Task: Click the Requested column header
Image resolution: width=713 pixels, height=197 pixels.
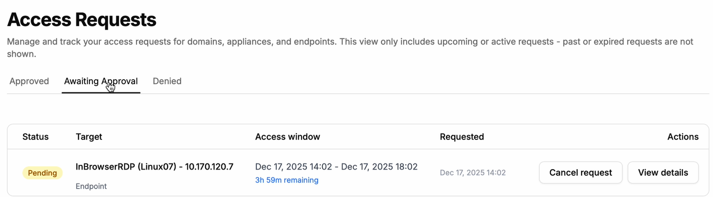Action: 462,137
